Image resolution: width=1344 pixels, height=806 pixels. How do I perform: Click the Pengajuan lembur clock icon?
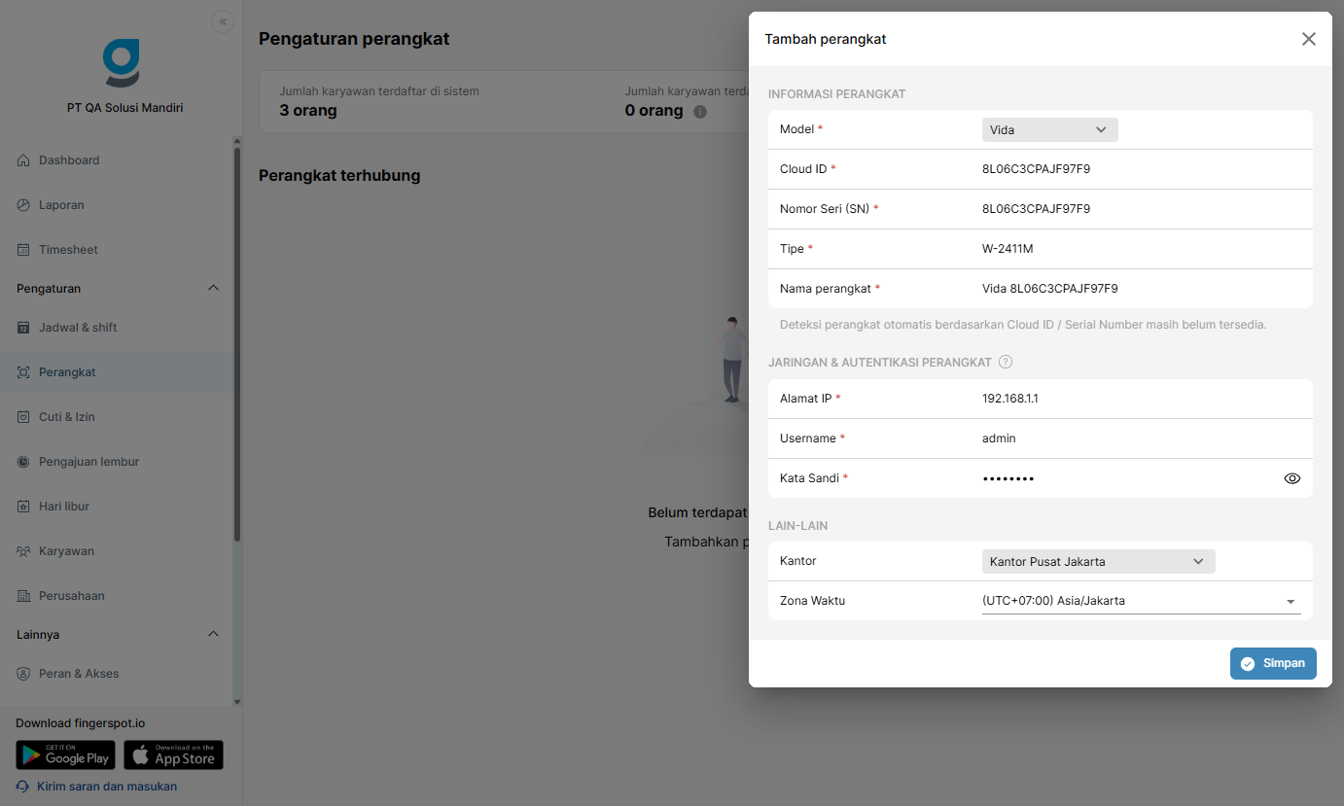[x=23, y=462]
